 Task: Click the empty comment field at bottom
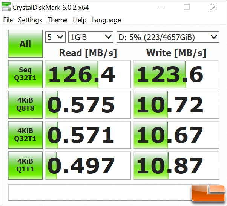(114, 192)
